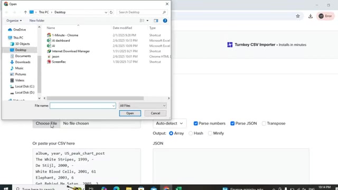Expand the address bar path dropdown
Image resolution: width=338 pixels, height=190 pixels.
[106, 12]
